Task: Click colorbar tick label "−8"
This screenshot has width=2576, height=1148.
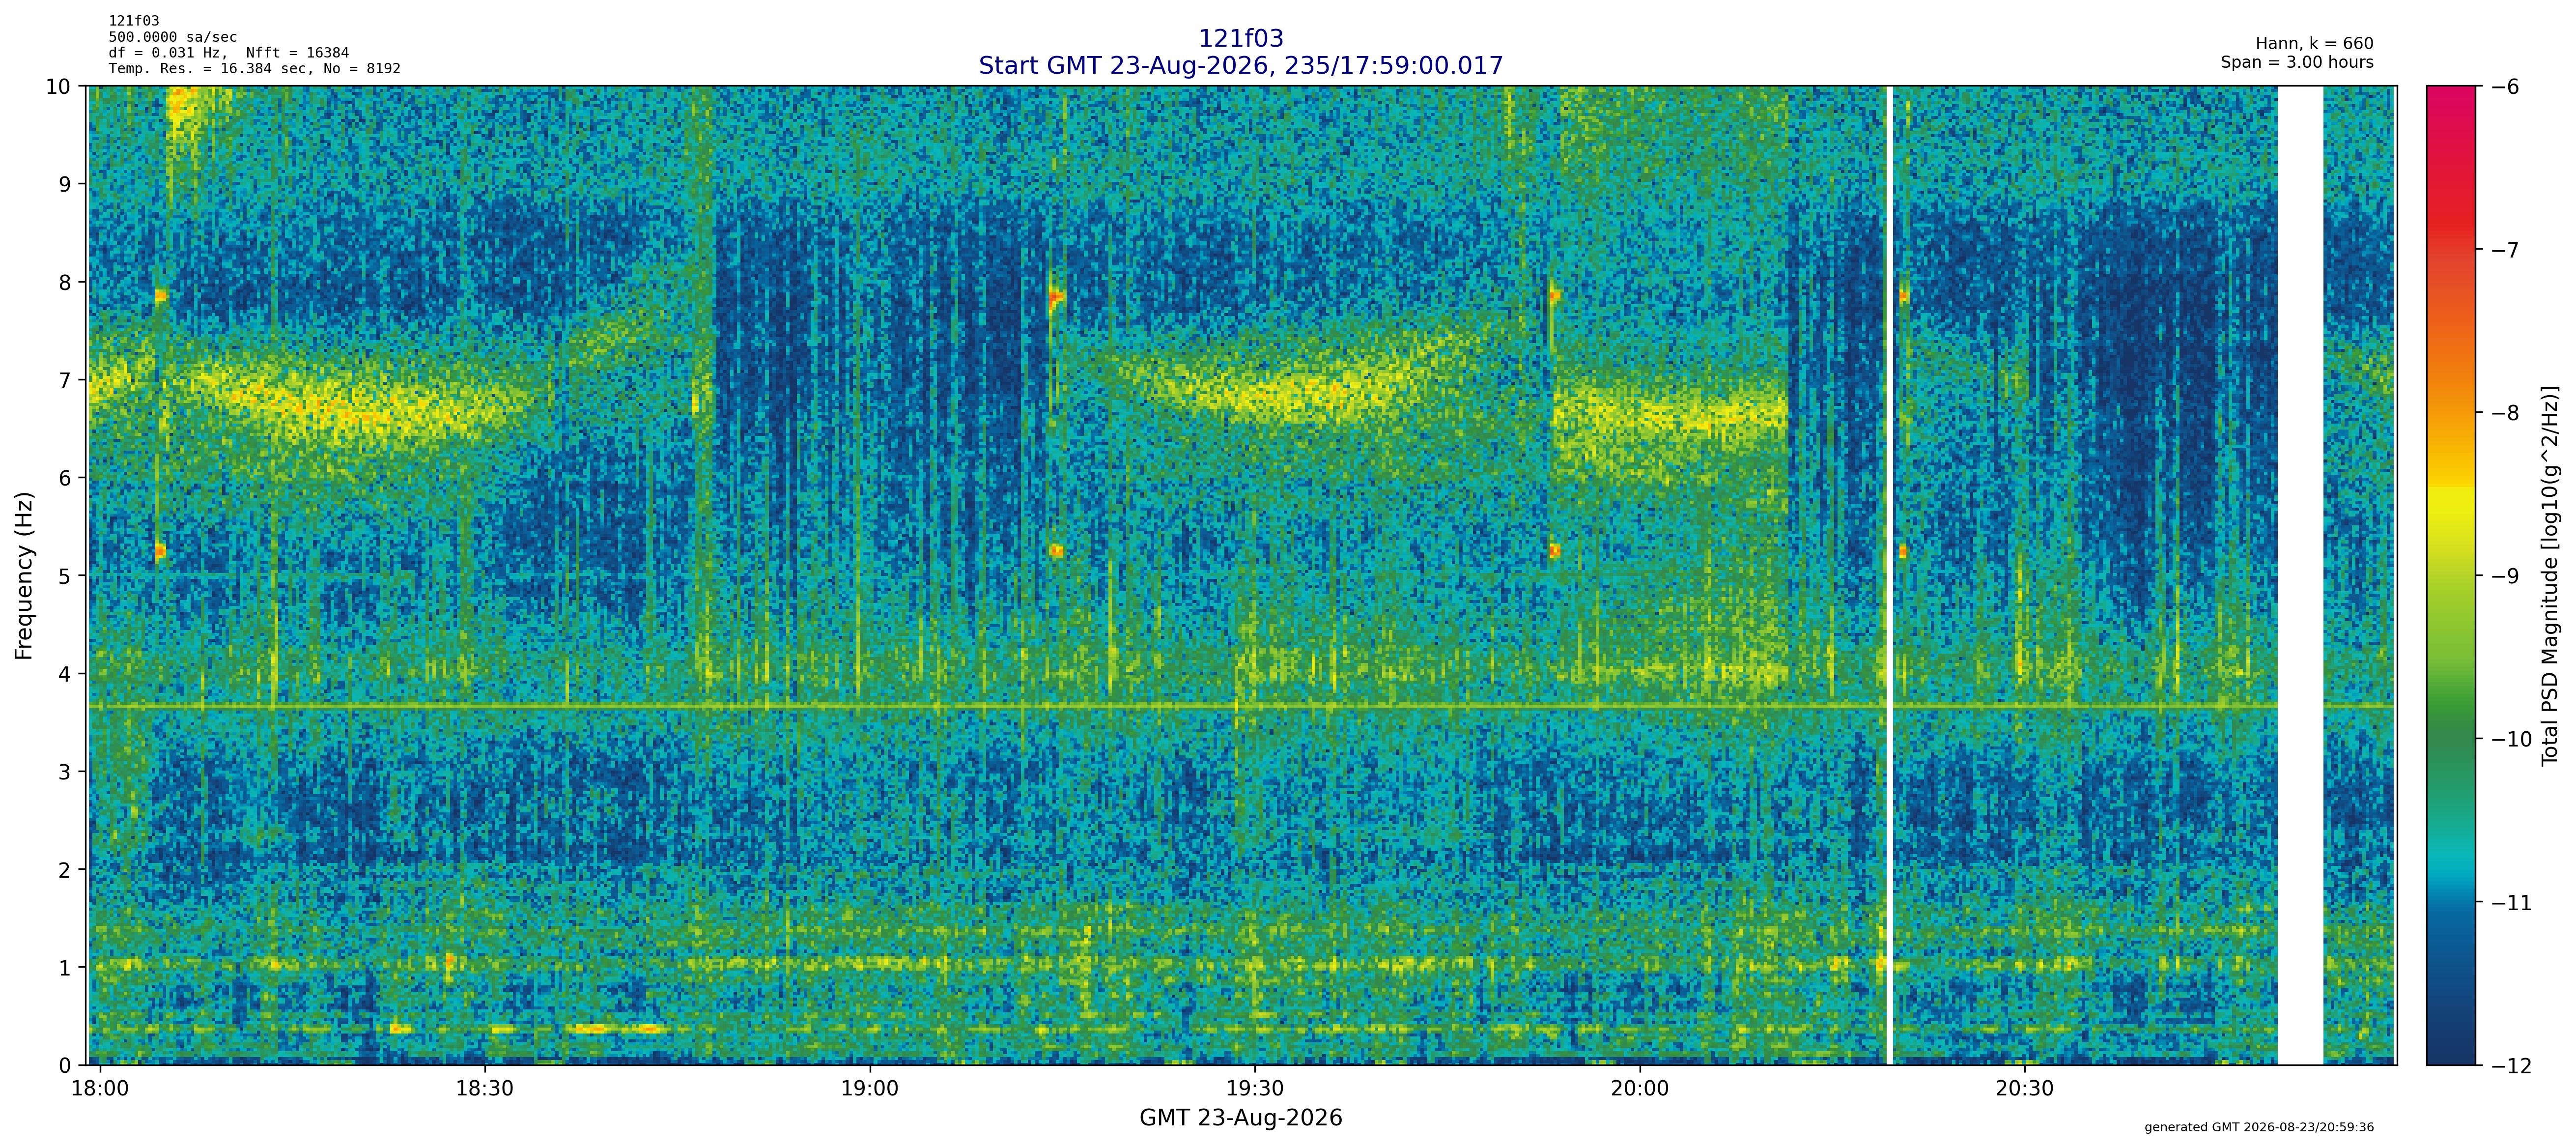Action: [x=2504, y=413]
